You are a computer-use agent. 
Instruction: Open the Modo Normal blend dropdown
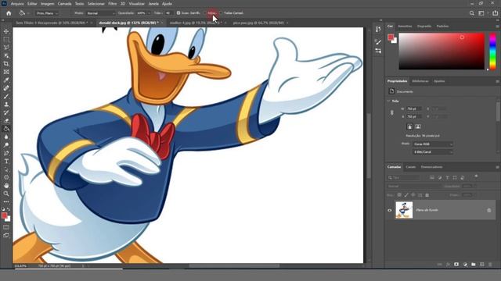100,13
